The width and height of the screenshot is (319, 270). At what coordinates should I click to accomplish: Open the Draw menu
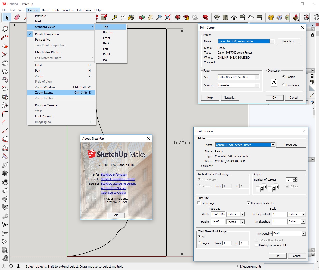[45, 10]
